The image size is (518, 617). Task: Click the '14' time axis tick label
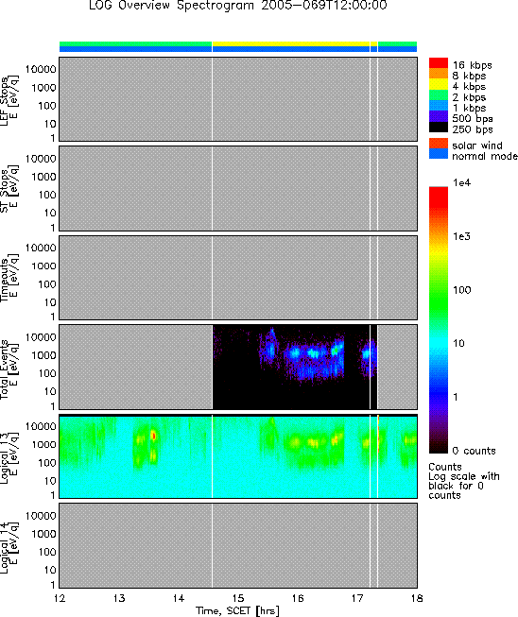coord(179,598)
